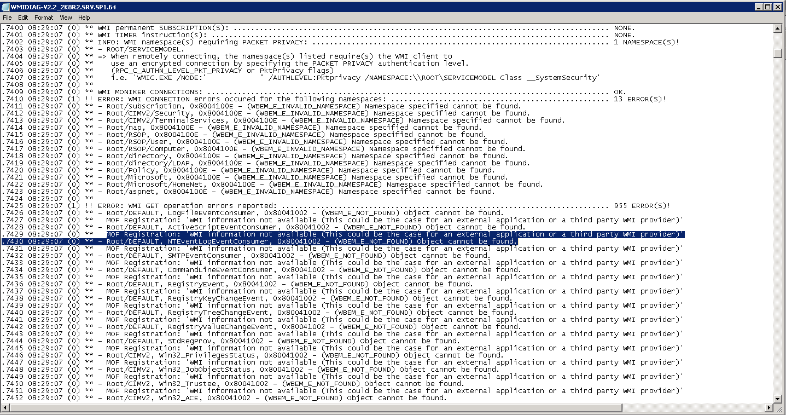
Task: Click the horizontal scrollbar right arrow
Action: [770, 408]
